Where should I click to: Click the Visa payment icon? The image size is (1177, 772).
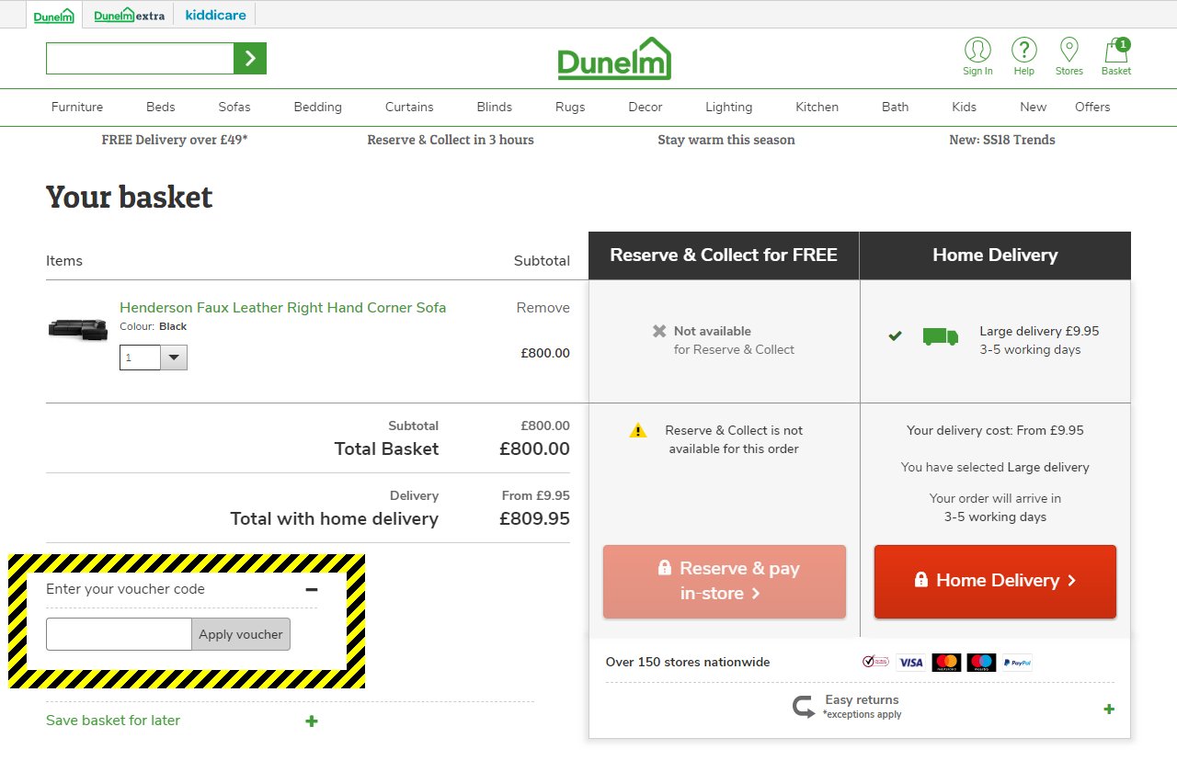pos(910,662)
